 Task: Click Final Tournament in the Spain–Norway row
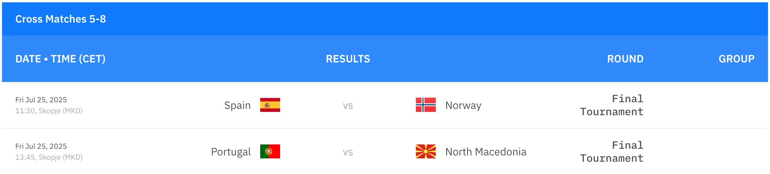pos(612,105)
